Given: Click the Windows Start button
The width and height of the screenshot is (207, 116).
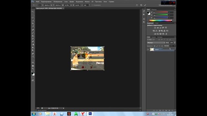Looking at the screenshot, I should click(x=34, y=114).
